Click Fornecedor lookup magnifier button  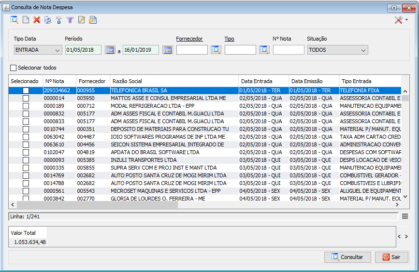(216, 50)
